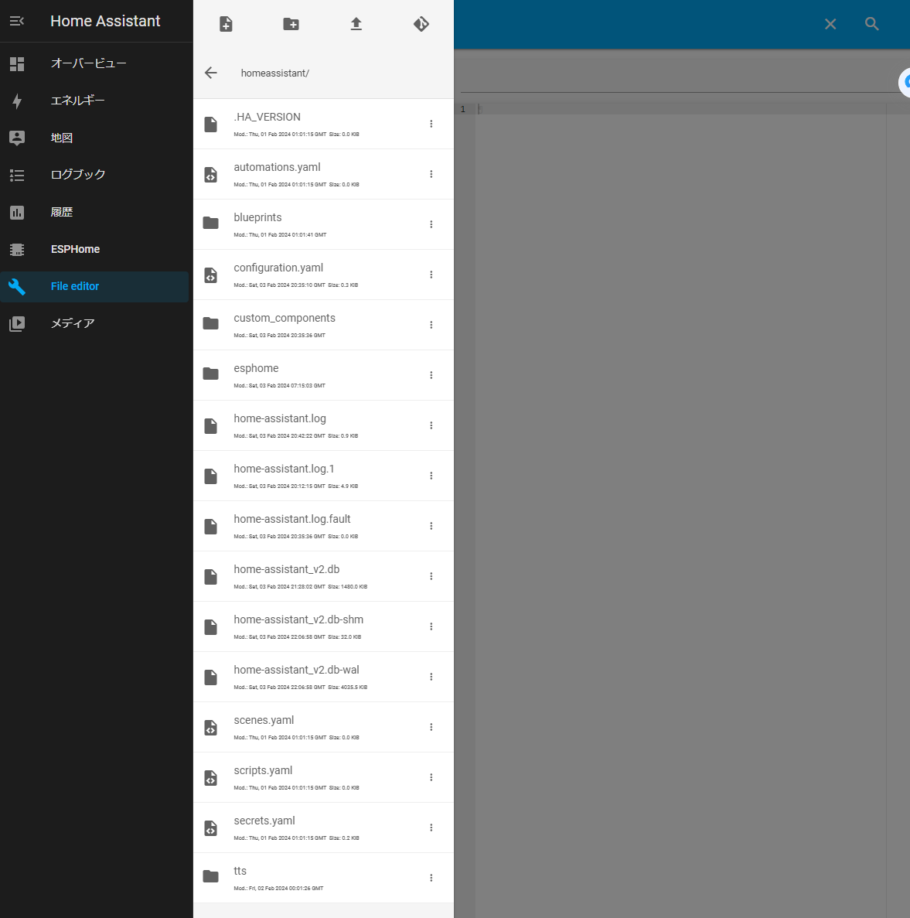Viewport: 910px width, 918px height.
Task: Open home-assistant_v2.db file
Action: (323, 577)
